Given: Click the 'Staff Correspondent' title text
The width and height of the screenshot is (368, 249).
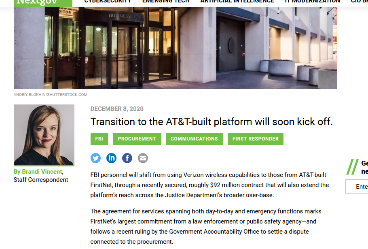Looking at the screenshot, I should 41,180.
